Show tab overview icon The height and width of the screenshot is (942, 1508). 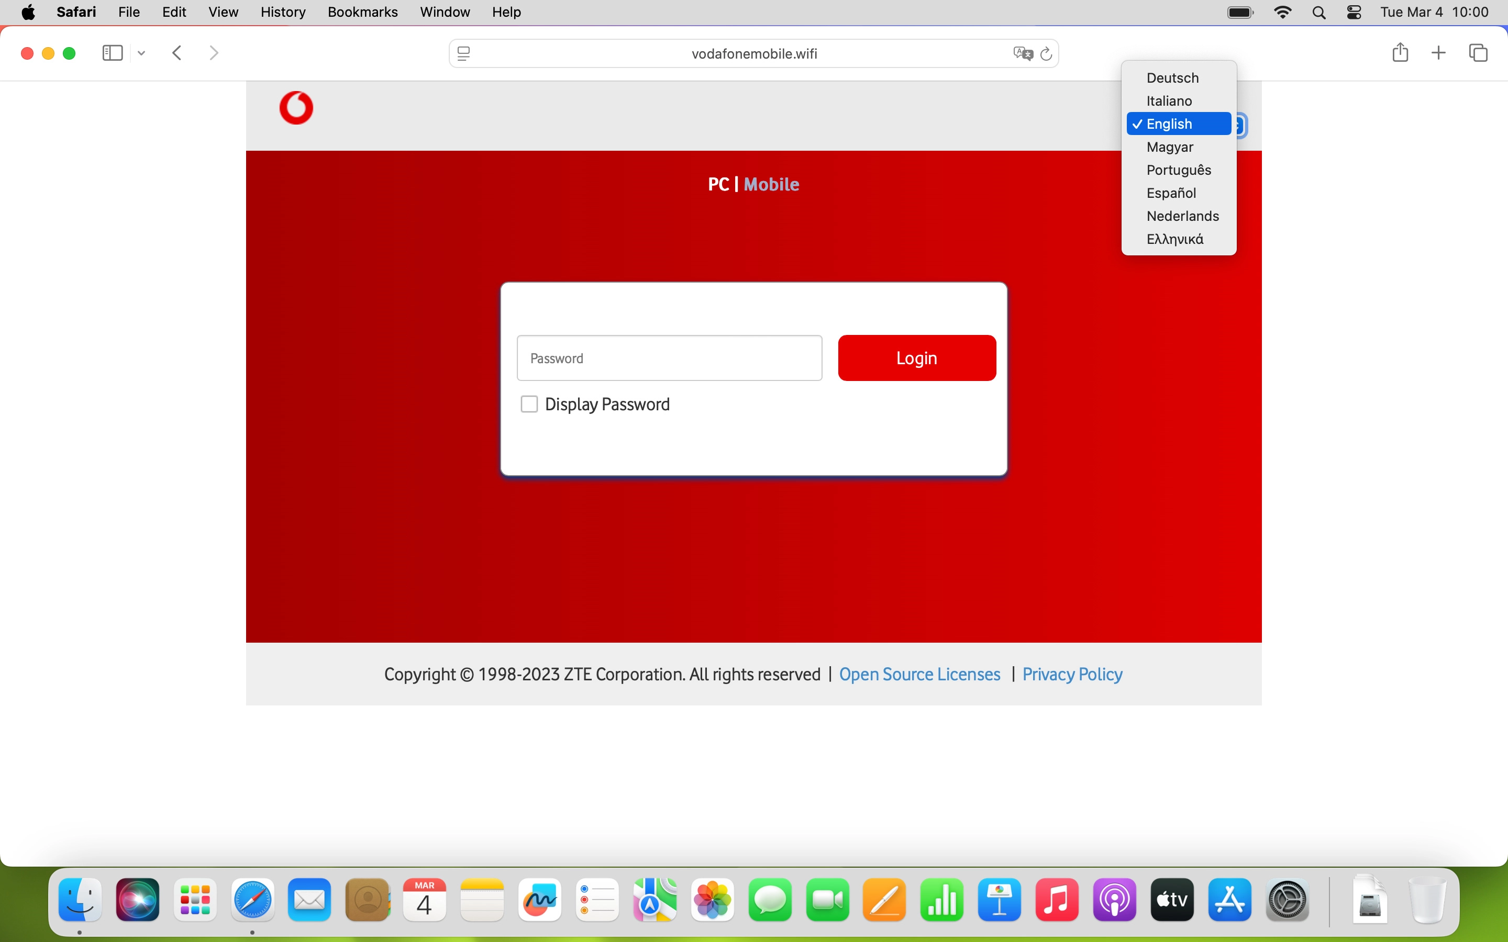pos(1478,53)
